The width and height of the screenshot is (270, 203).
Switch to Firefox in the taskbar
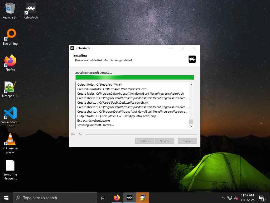(117, 198)
